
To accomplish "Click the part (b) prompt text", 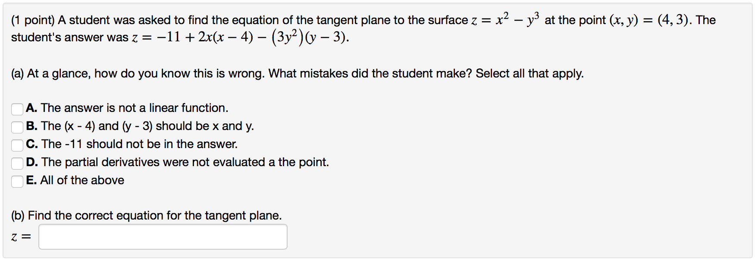I will coord(146,215).
